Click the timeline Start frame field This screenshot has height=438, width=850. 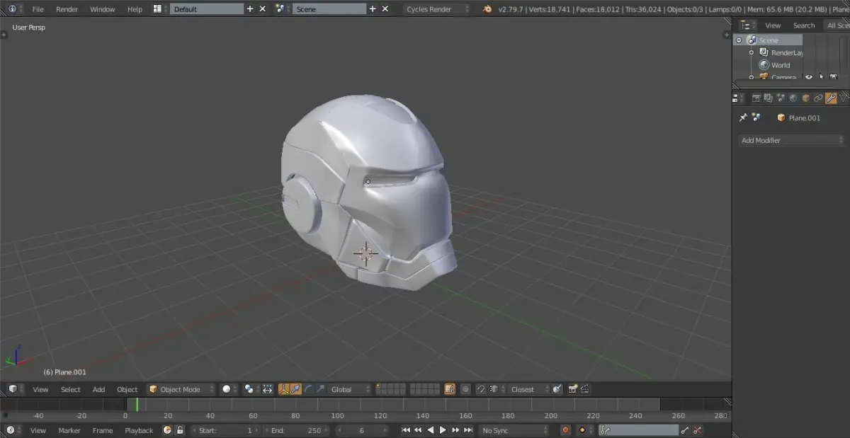[225, 430]
